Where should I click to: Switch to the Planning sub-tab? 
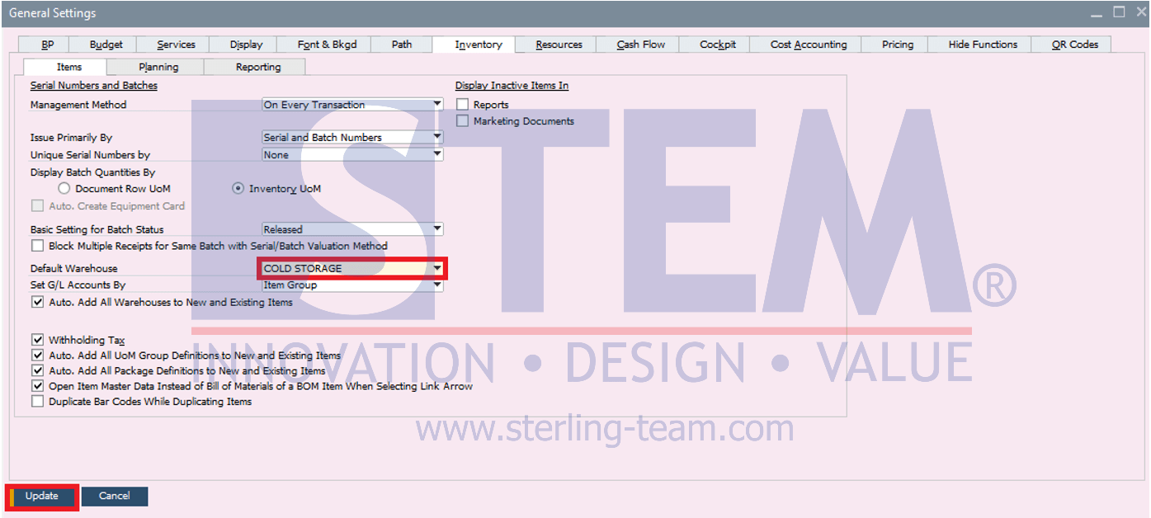pos(158,67)
